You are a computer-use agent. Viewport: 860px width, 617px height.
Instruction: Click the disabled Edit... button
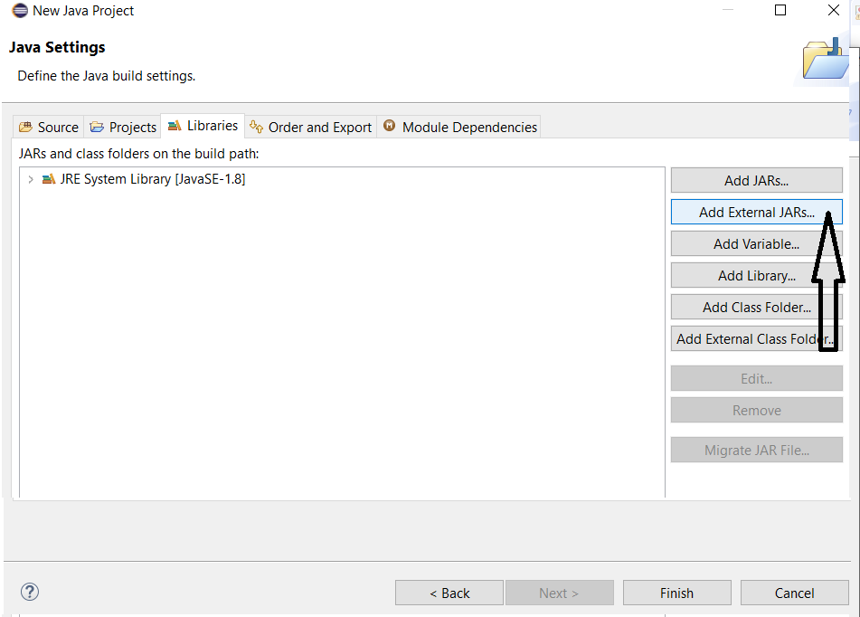pyautogui.click(x=756, y=379)
